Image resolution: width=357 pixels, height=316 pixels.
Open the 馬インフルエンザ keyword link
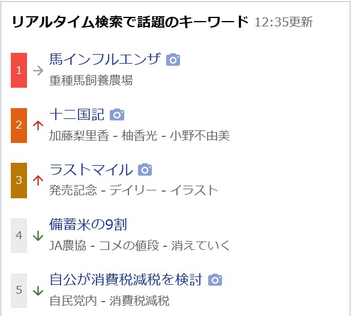pos(105,59)
